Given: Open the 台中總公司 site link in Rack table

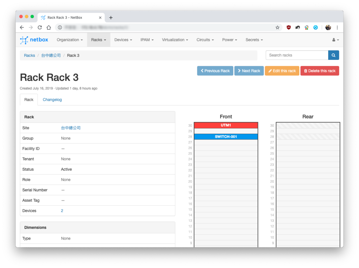Looking at the screenshot, I should (x=71, y=128).
